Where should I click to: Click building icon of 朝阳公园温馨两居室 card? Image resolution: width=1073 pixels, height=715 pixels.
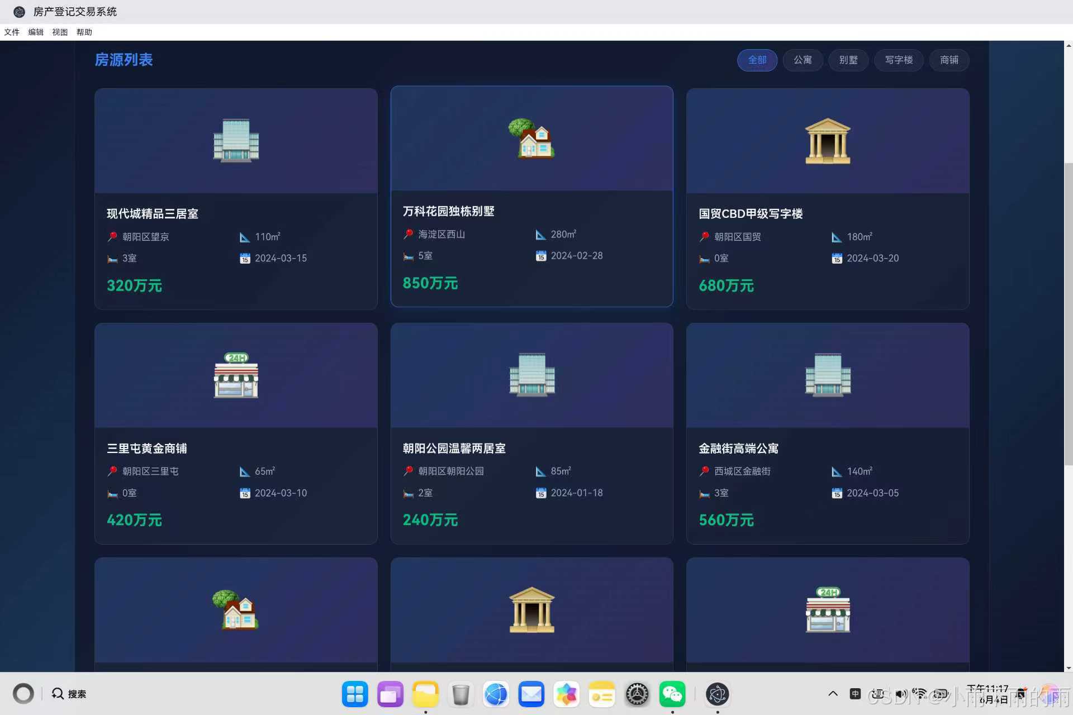531,375
